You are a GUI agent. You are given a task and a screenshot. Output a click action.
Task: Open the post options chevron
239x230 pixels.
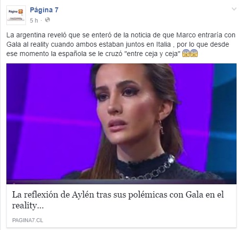(234, 9)
